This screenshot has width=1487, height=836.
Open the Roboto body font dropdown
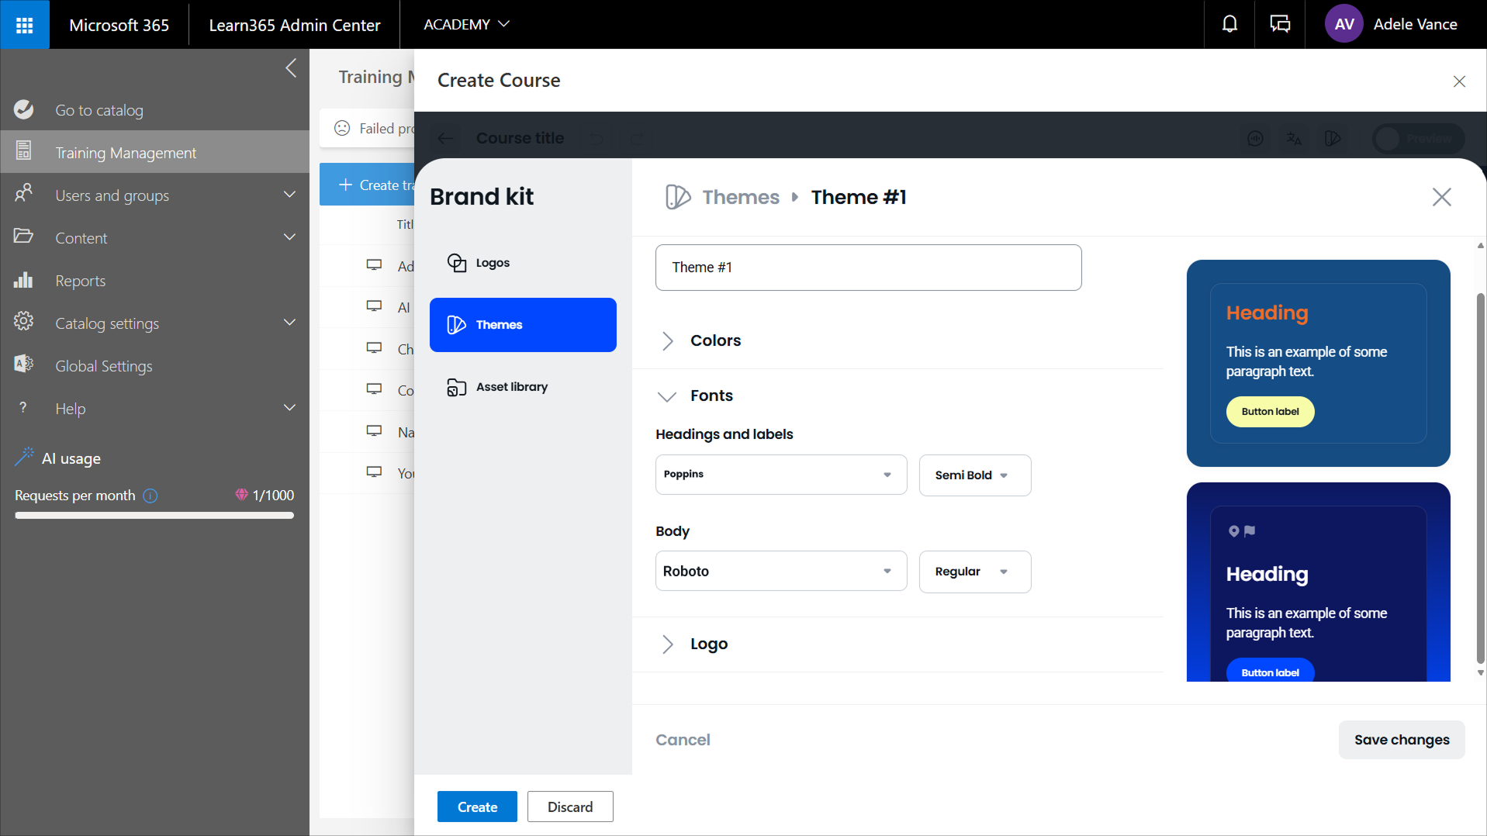coord(780,572)
